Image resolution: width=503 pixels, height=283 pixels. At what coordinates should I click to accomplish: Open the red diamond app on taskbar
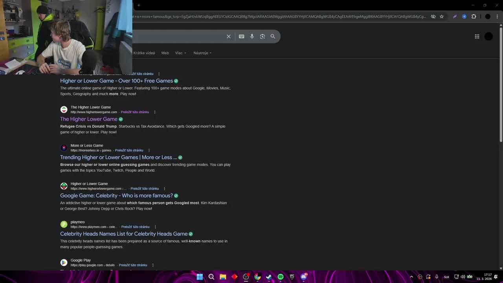coord(235,277)
